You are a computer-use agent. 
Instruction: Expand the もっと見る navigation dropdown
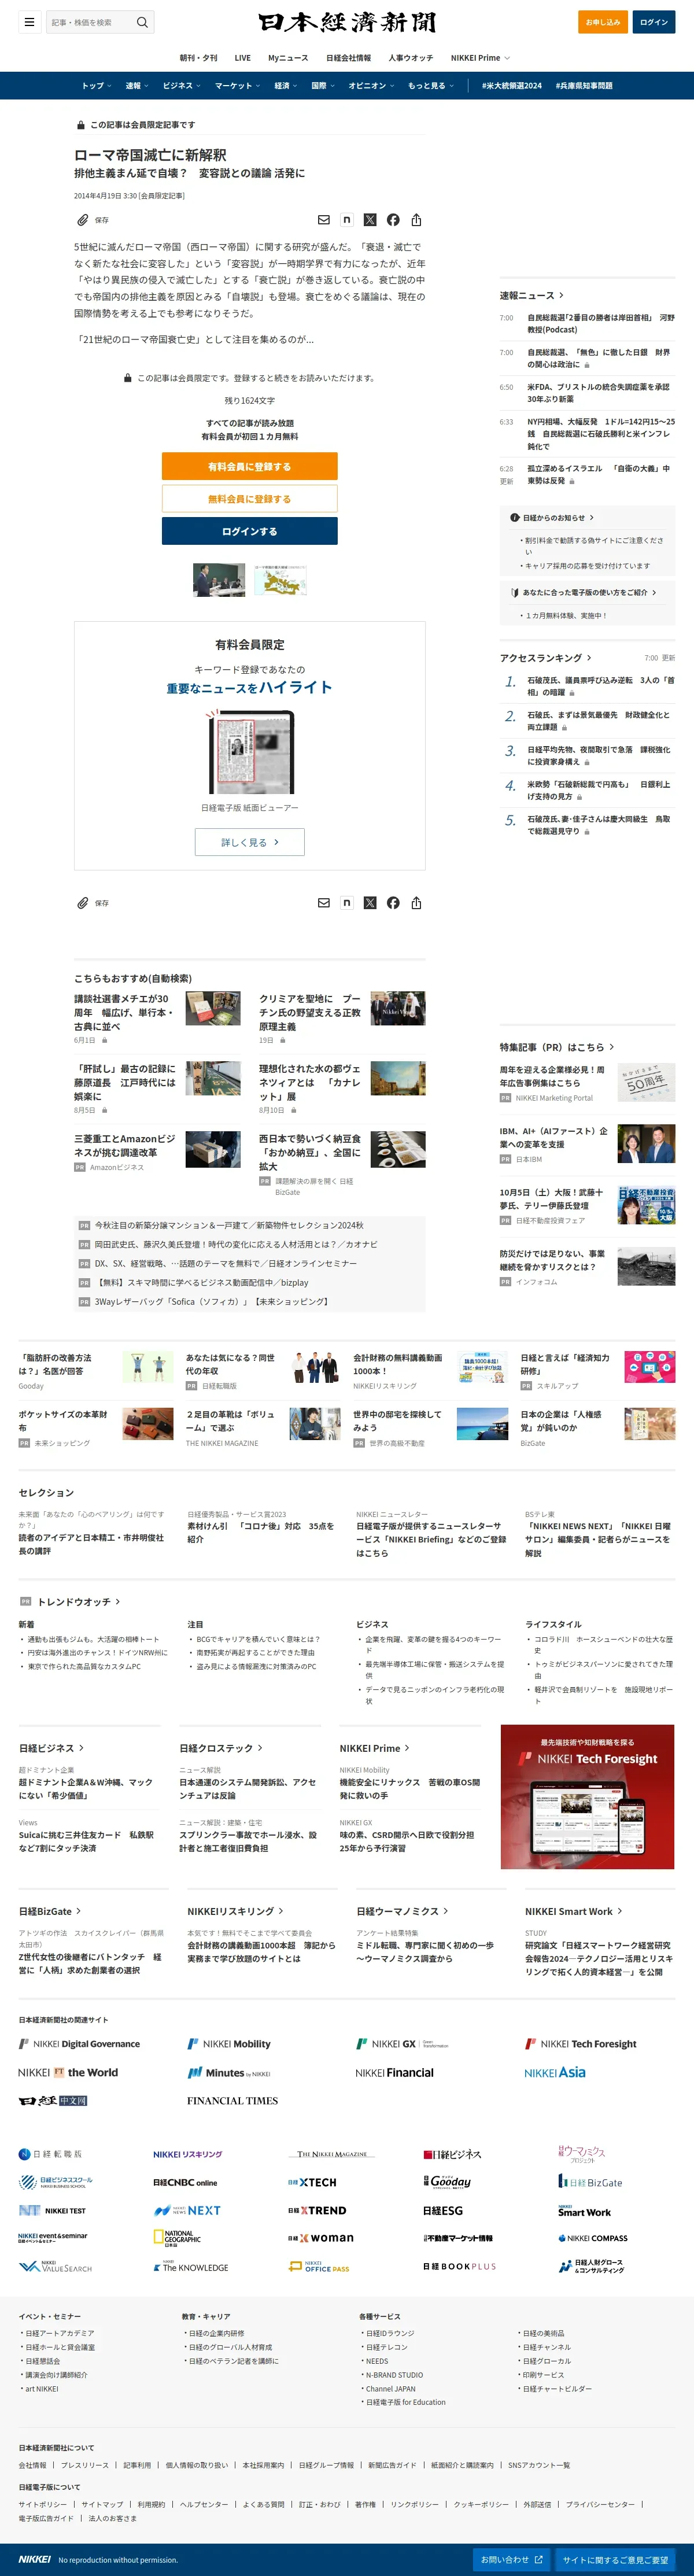[x=430, y=86]
